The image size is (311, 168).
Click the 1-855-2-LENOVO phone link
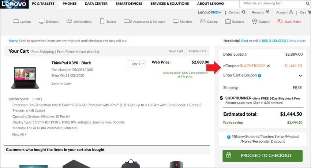pyautogui.click(x=272, y=41)
